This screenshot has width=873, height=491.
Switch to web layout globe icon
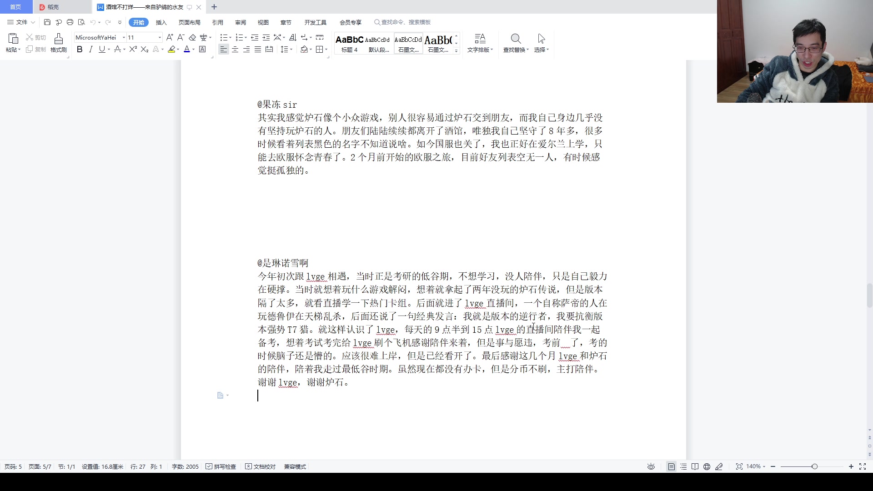point(707,466)
